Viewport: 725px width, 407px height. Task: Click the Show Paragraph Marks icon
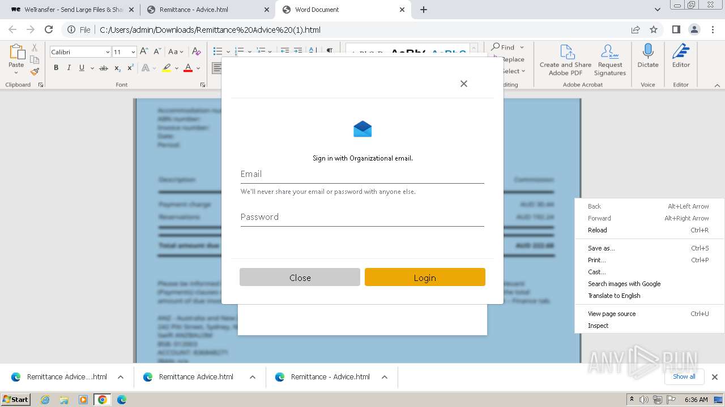click(329, 51)
